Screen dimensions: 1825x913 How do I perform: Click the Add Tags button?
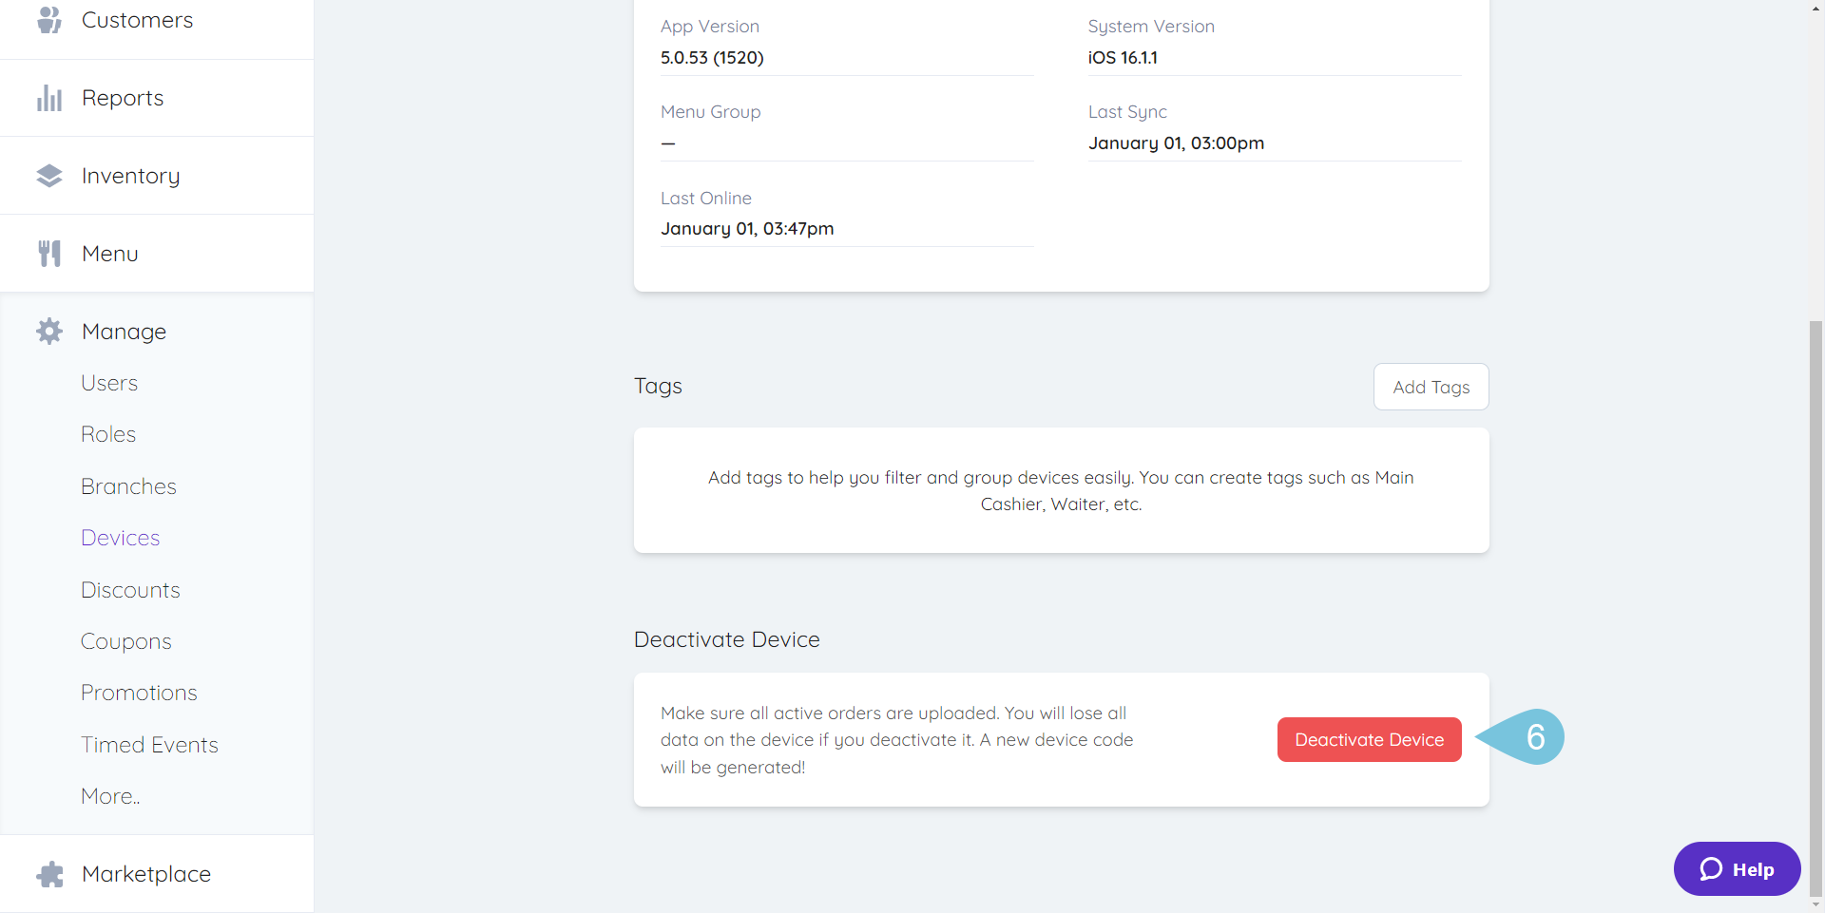coord(1431,387)
